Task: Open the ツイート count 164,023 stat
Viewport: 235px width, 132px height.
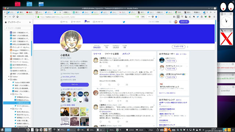Action: tap(97, 47)
